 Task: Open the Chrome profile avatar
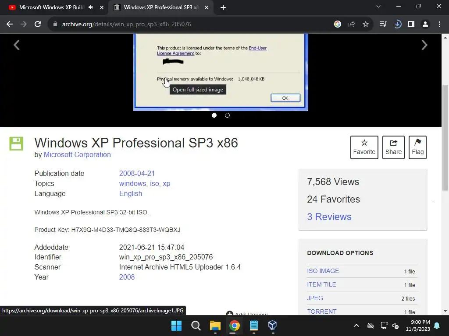(x=425, y=24)
